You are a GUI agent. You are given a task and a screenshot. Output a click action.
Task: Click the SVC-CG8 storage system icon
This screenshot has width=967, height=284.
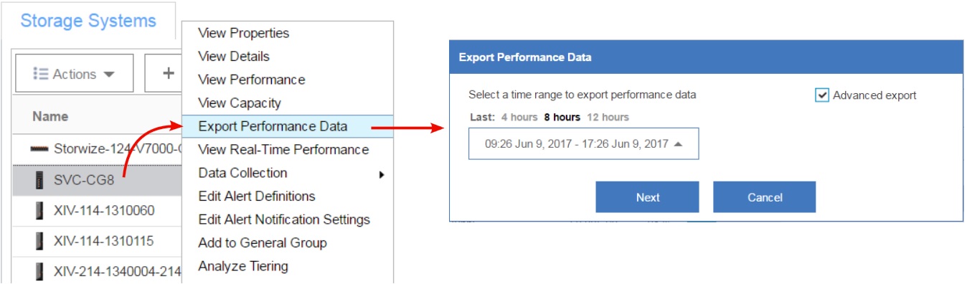coord(38,181)
